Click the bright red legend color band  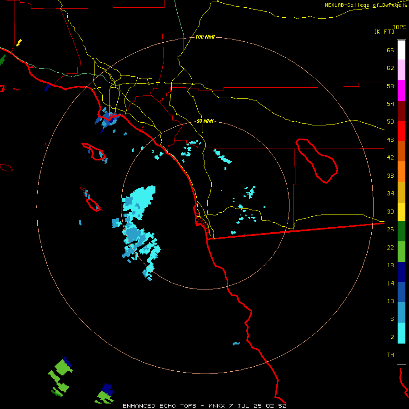[x=401, y=131]
